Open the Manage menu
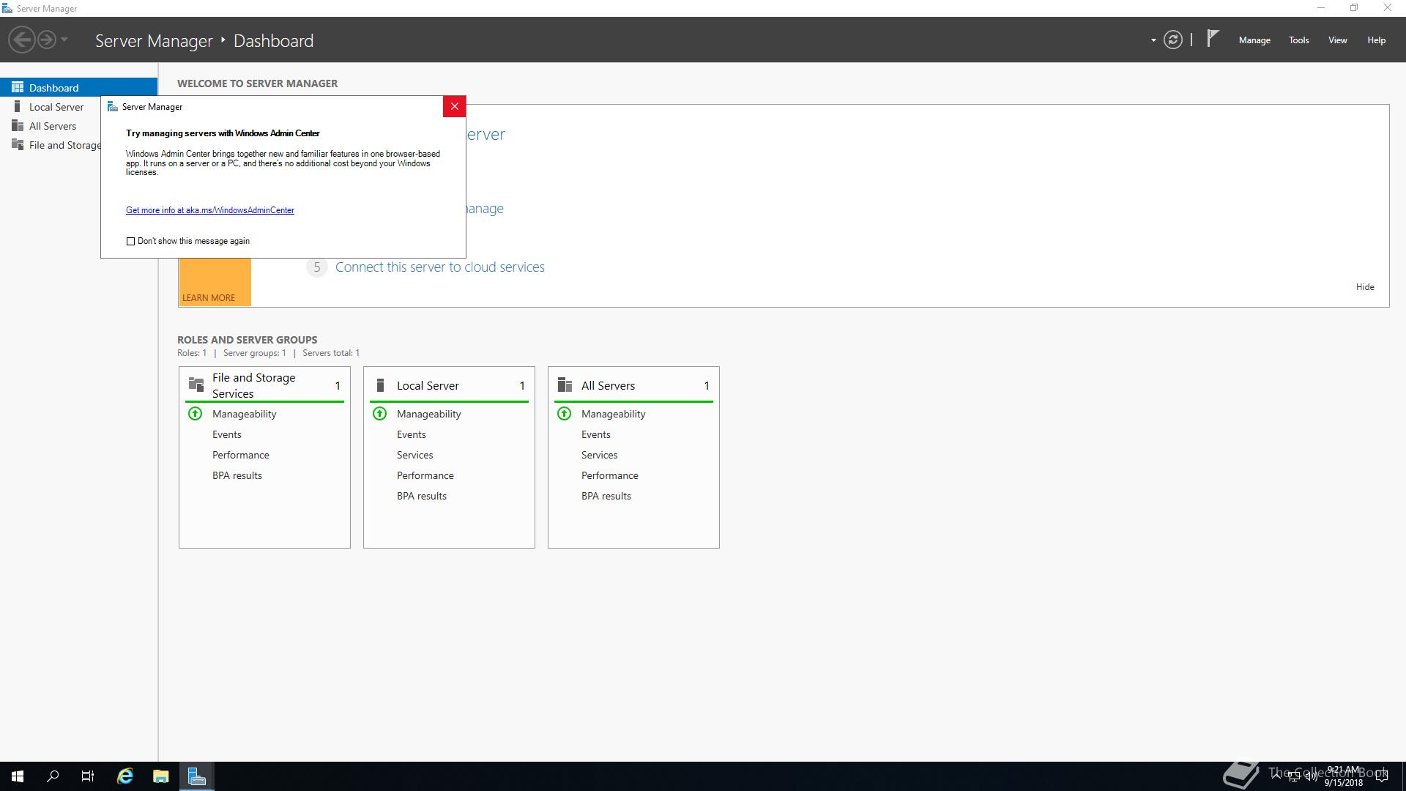Screen dimensions: 1406x791 1254,40
